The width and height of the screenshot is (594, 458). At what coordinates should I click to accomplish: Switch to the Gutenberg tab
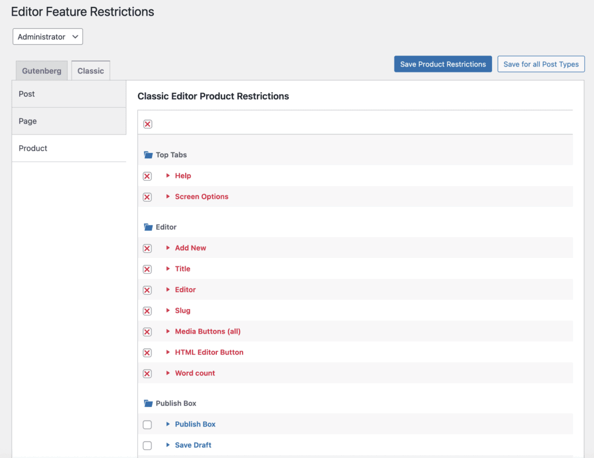(x=41, y=70)
